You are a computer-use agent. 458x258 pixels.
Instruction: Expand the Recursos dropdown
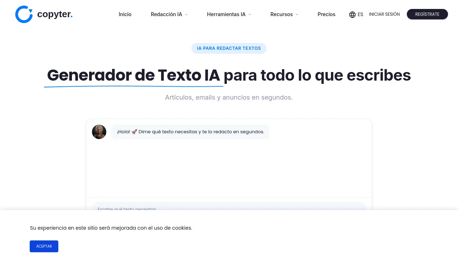pos(284,14)
